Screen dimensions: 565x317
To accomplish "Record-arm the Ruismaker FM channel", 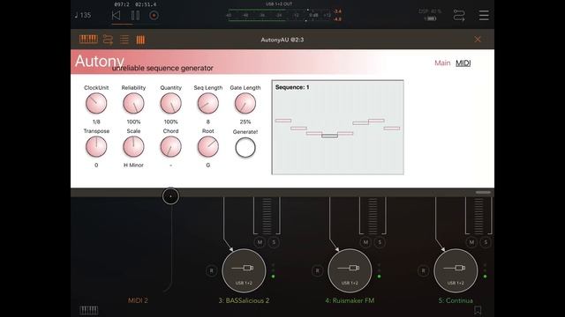I will [x=318, y=270].
